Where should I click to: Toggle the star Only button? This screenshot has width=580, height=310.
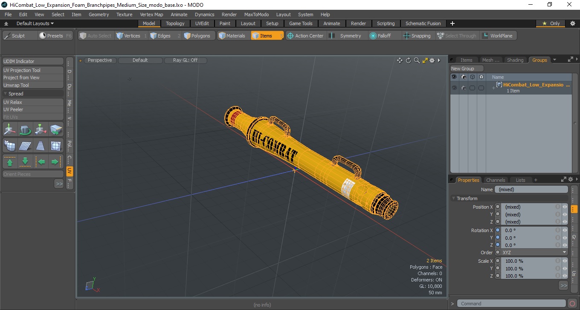point(551,23)
